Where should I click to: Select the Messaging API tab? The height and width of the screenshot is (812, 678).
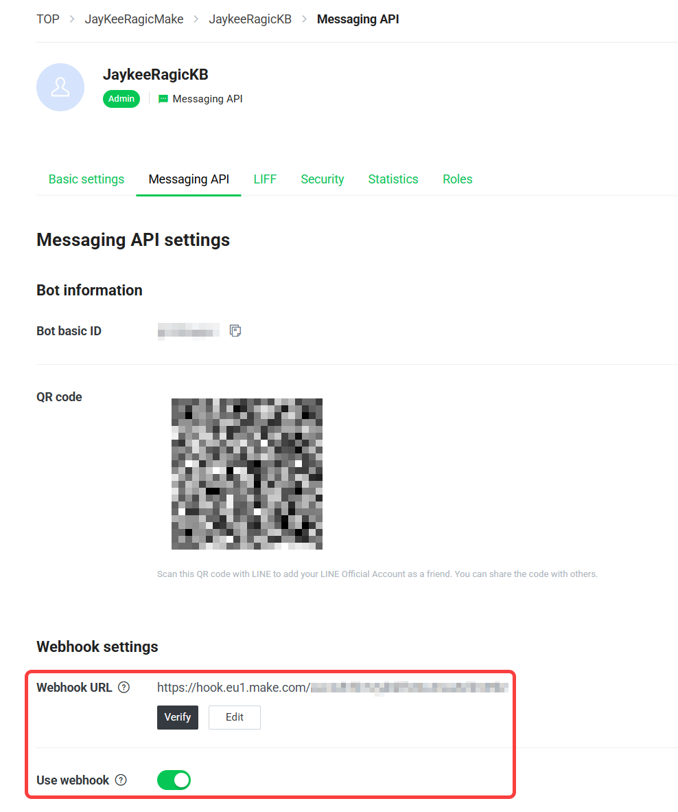(x=189, y=179)
